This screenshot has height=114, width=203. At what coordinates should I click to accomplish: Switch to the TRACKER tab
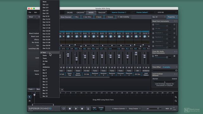tap(101, 13)
